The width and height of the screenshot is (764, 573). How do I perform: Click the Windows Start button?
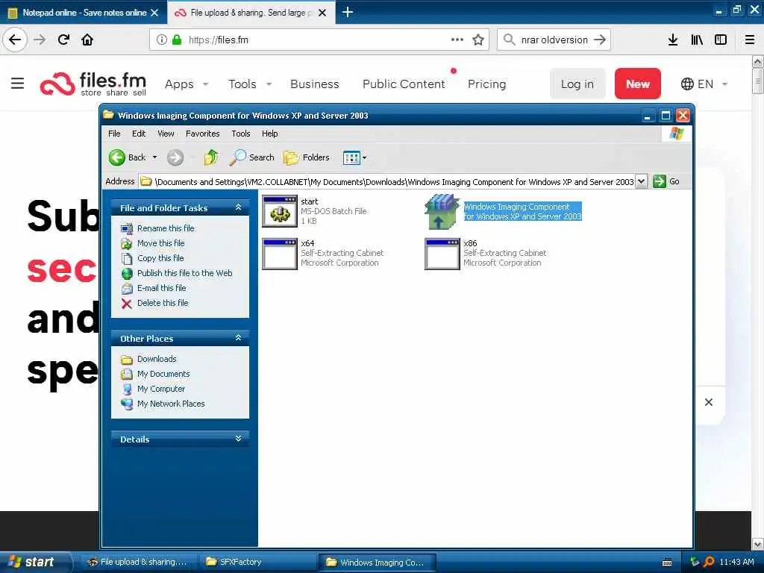tap(35, 562)
